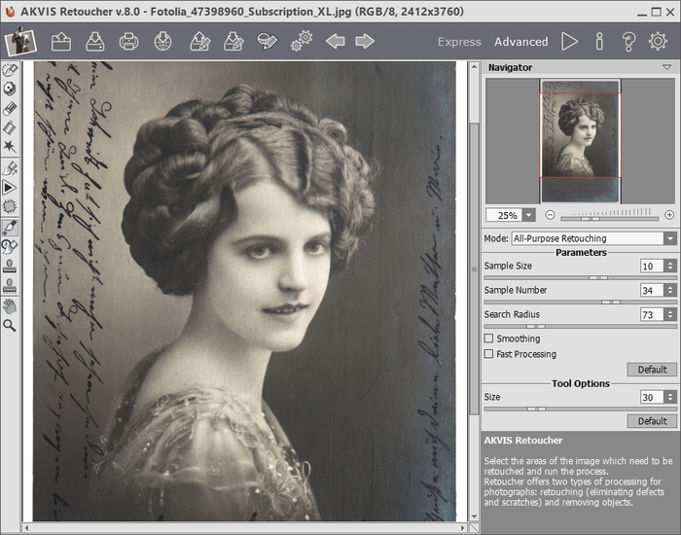This screenshot has height=535, width=681.
Task: Switch to Advanced mode
Action: (520, 42)
